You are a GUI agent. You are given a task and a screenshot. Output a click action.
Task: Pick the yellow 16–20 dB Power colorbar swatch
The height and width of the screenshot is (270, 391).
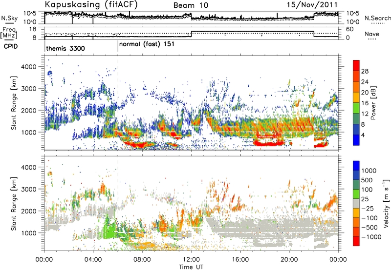356,97
